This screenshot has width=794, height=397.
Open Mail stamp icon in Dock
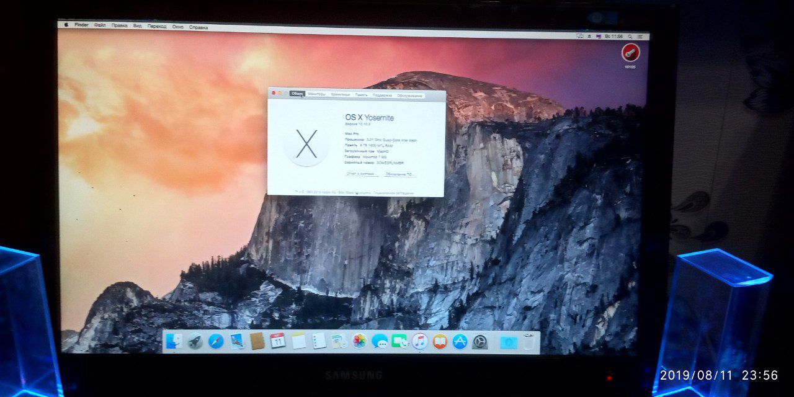tap(236, 341)
